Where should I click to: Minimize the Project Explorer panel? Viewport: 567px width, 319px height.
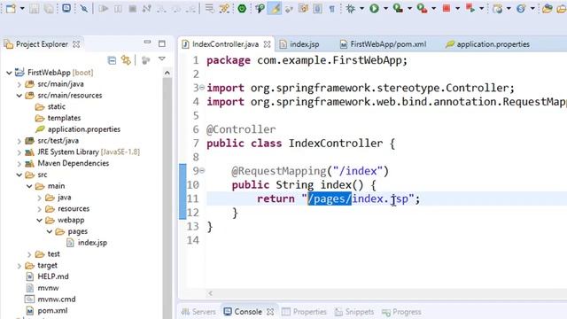pyautogui.click(x=147, y=43)
